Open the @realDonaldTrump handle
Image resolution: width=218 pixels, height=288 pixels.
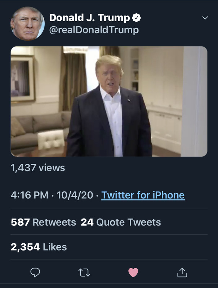94,30
